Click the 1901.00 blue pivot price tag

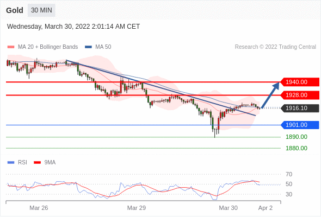300,125
